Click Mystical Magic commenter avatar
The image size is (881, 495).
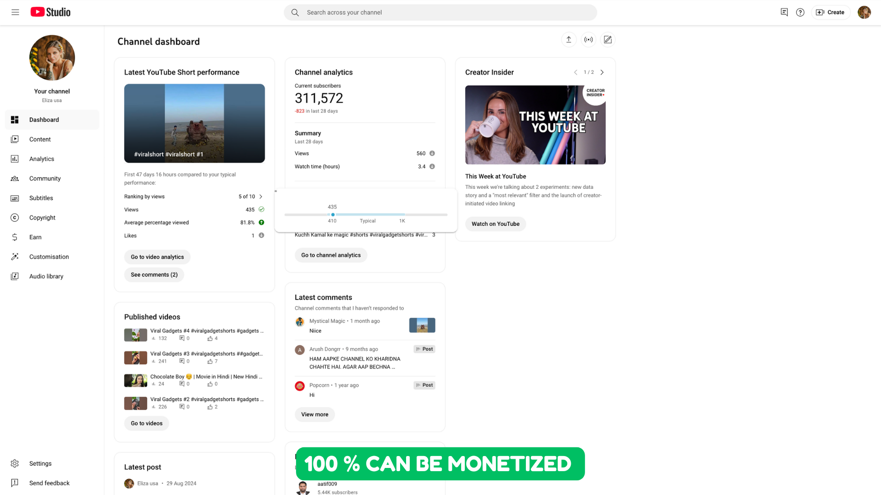[300, 322]
